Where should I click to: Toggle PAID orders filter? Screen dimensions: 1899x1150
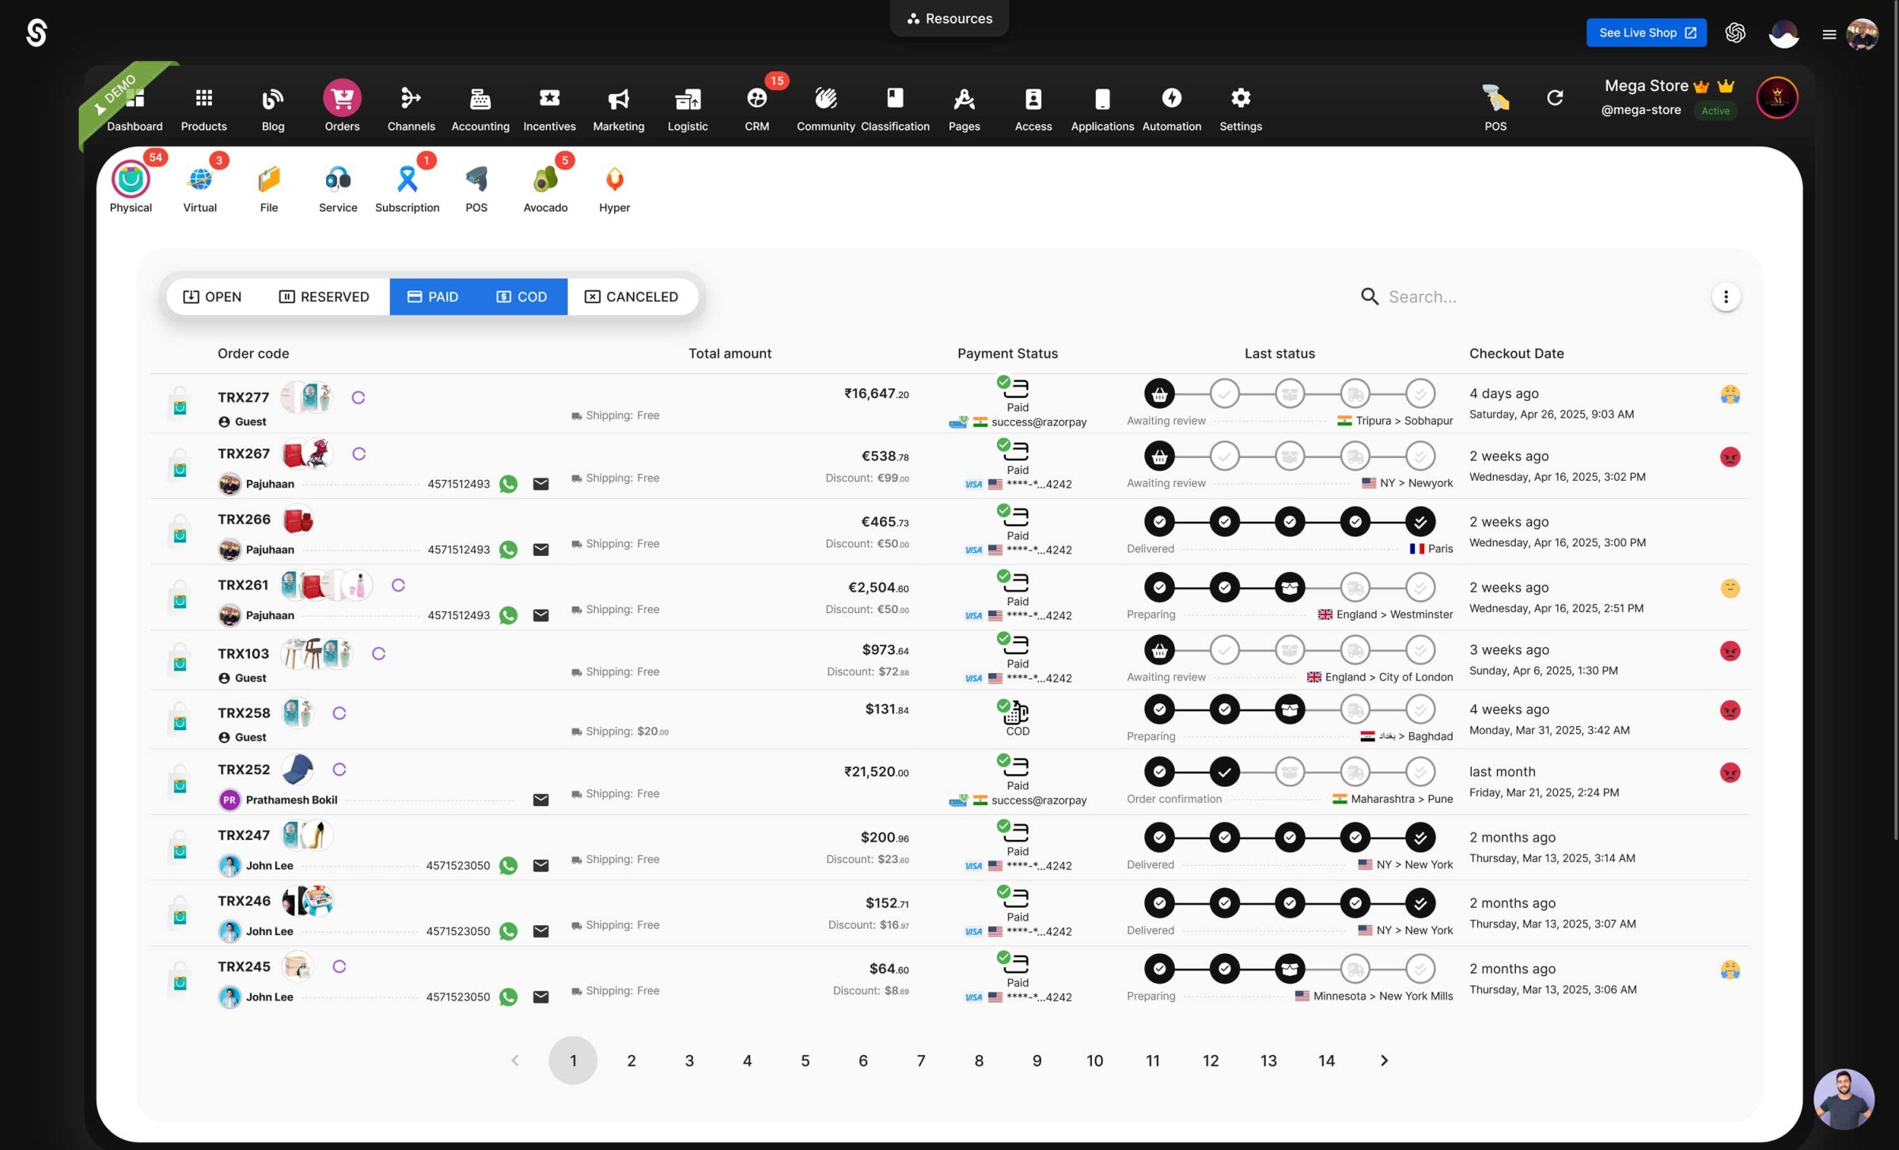(x=433, y=297)
